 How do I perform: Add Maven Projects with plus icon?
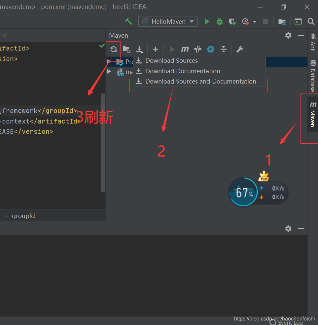[156, 49]
